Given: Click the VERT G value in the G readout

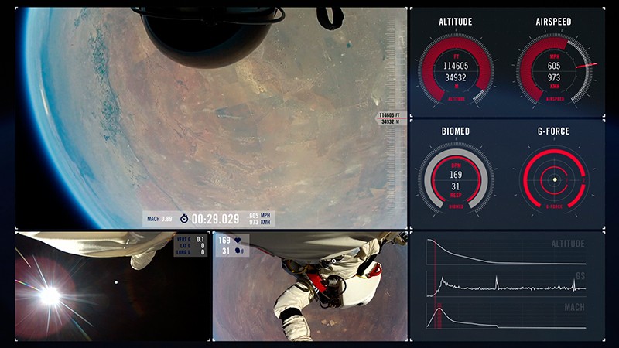Looking at the screenshot, I should tap(200, 240).
